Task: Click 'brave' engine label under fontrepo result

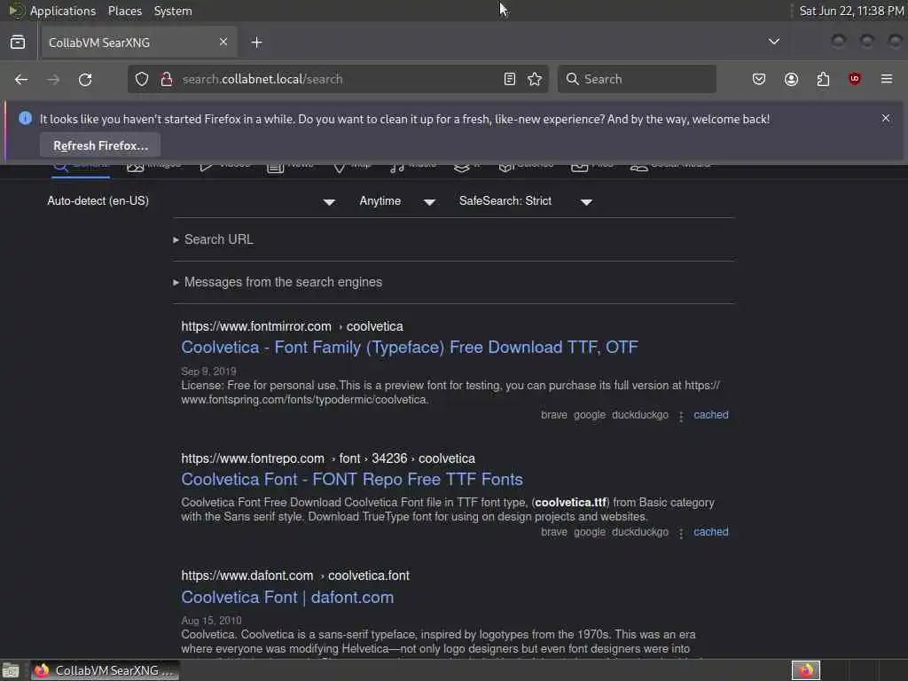Action: [x=554, y=532]
